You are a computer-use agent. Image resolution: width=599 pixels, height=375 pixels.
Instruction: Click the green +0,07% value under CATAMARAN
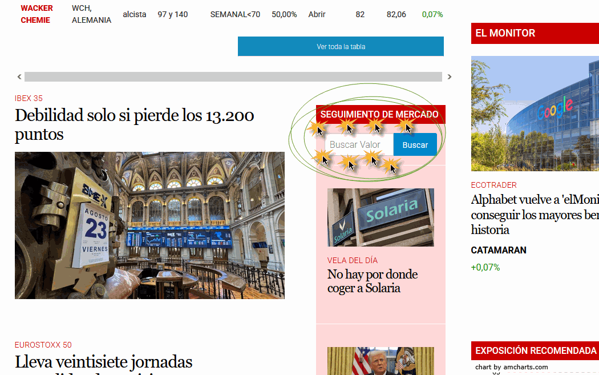[485, 267]
